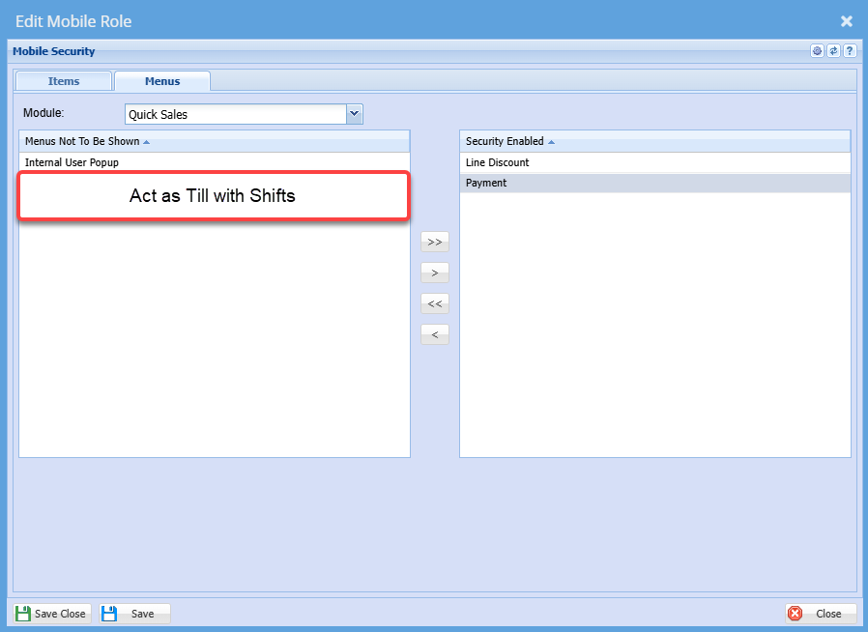The height and width of the screenshot is (632, 868).
Task: Click the refresh icon in the Mobile Security header
Action: pos(833,51)
